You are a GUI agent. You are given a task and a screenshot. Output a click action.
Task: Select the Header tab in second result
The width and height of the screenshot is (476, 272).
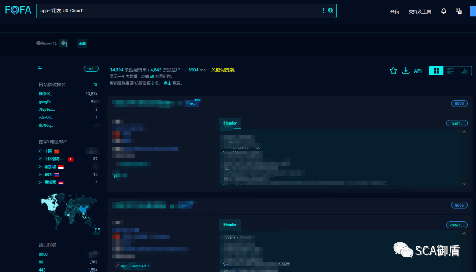[230, 225]
